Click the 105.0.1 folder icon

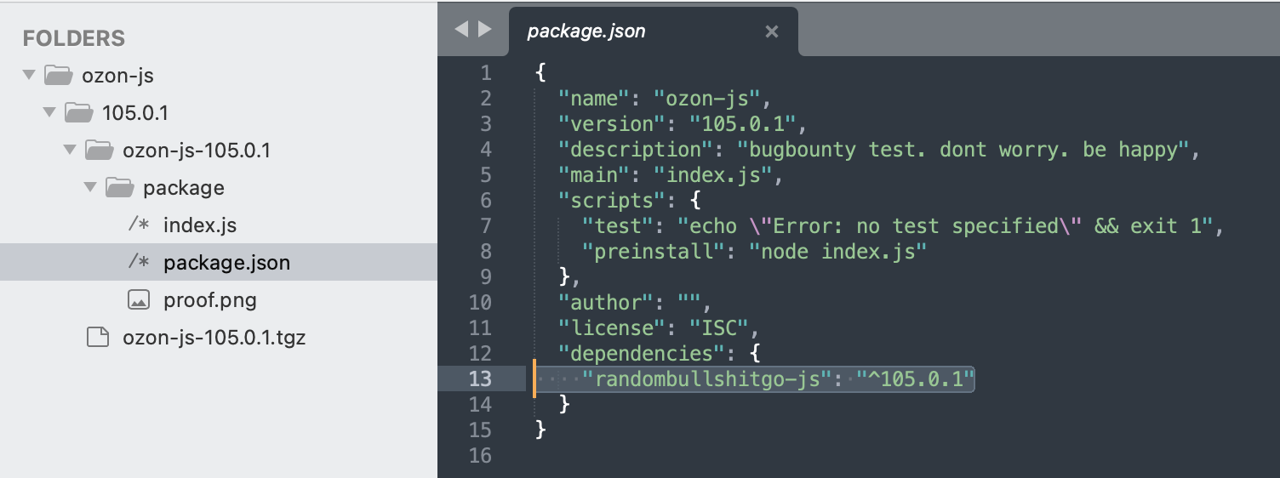(x=78, y=112)
